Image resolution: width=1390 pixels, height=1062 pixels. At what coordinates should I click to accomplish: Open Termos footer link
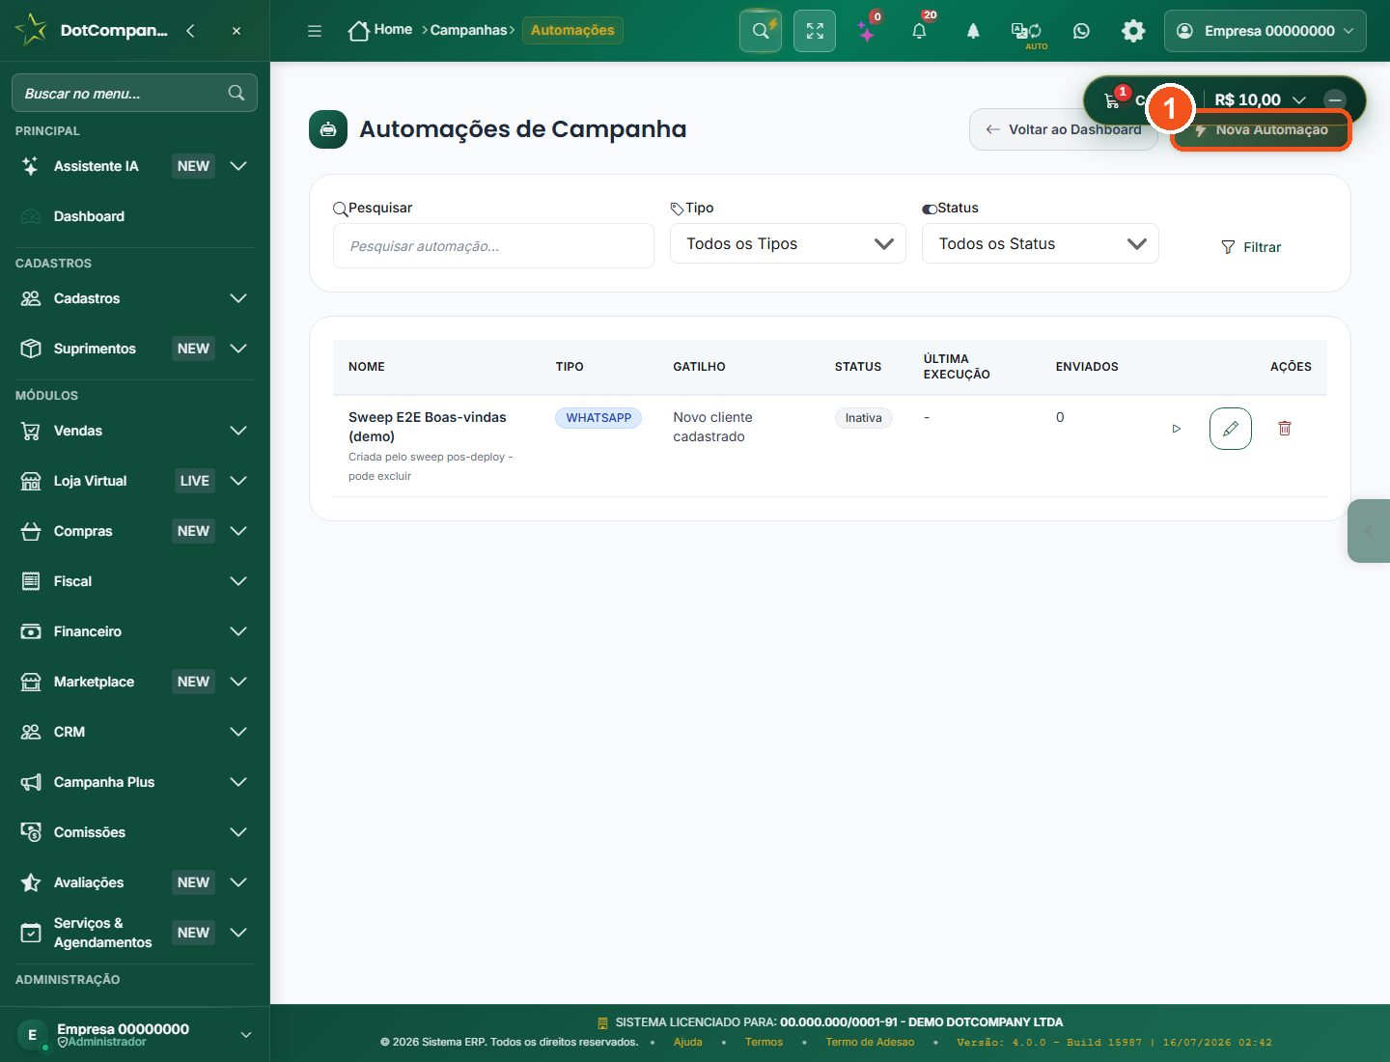pos(764,1043)
